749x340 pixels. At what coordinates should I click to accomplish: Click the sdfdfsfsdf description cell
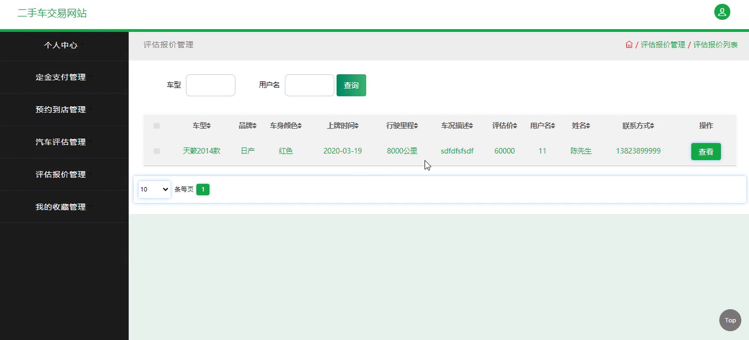point(457,151)
